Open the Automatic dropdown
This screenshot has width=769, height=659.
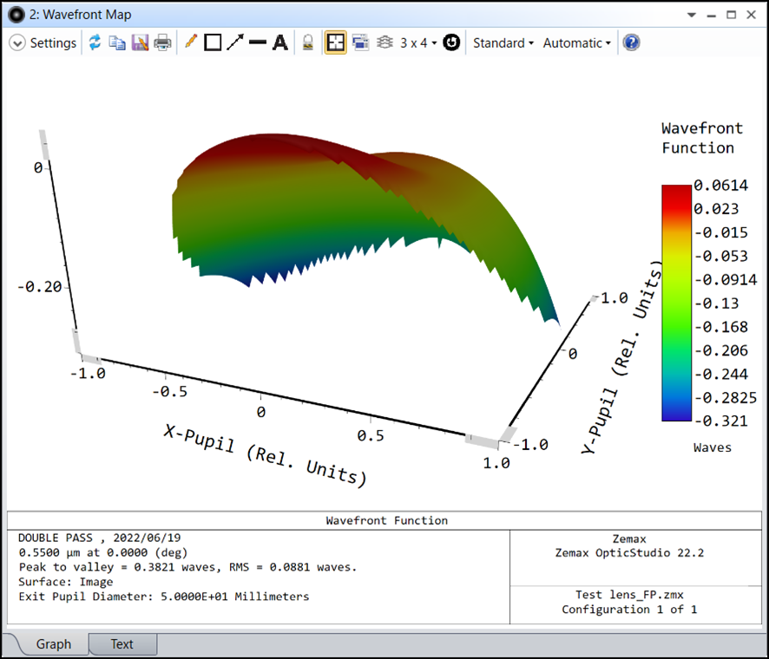(576, 43)
